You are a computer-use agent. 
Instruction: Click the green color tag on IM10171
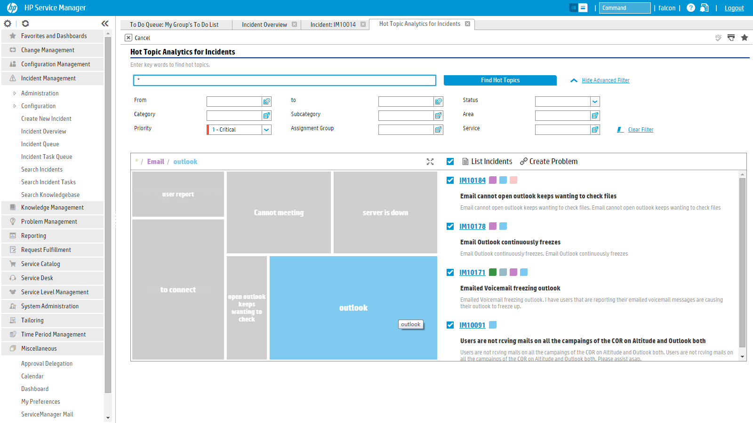pyautogui.click(x=493, y=272)
